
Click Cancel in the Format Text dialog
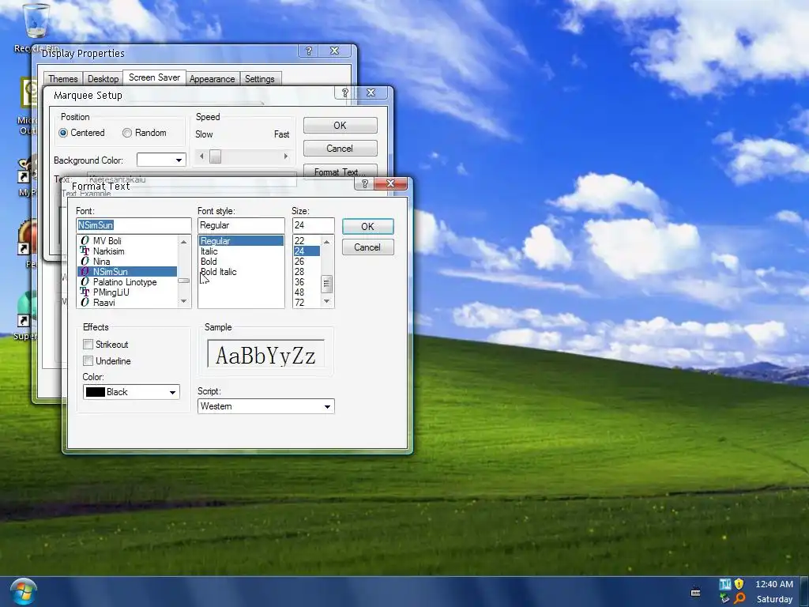pos(368,247)
